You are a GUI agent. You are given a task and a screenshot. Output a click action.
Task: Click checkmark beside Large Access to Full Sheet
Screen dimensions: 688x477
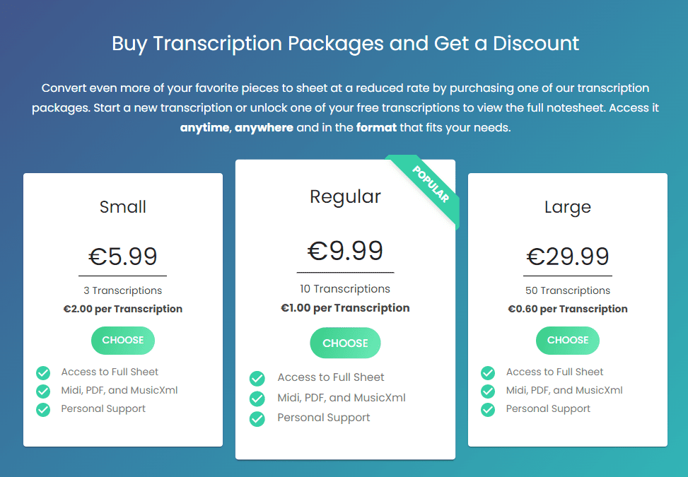[488, 372]
